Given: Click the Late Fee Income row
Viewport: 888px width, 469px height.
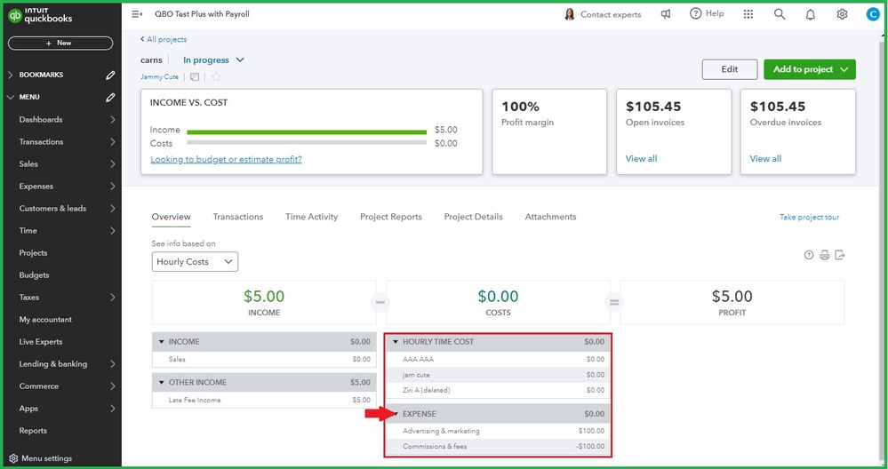Looking at the screenshot, I should pos(264,400).
